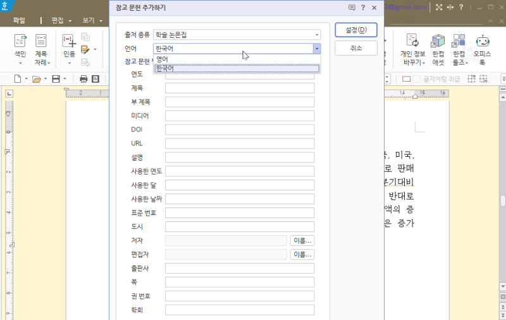This screenshot has width=506, height=320.
Task: Click the 이름... button for 편집자
Action: 302,254
